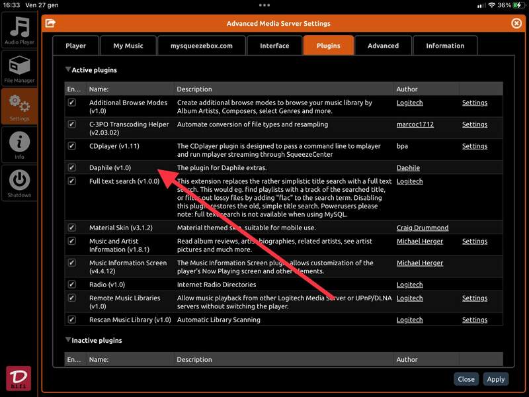Close settings with the orange X icon

[x=516, y=23]
